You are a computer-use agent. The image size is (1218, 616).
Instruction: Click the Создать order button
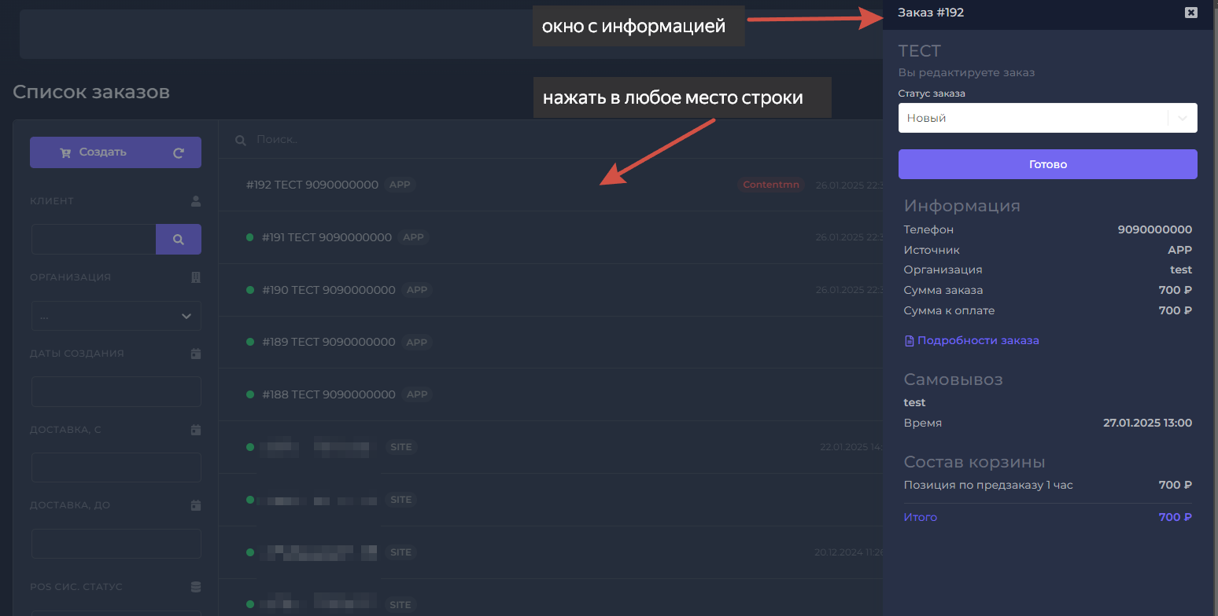pos(116,152)
